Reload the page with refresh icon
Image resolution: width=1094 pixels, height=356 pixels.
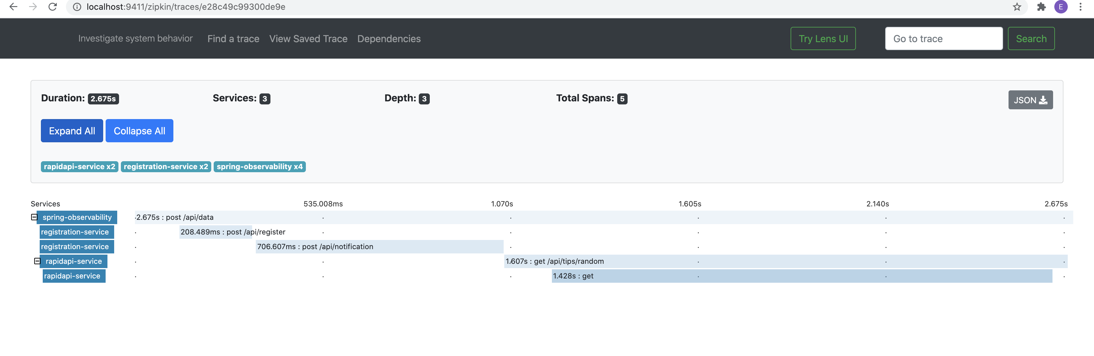click(53, 7)
